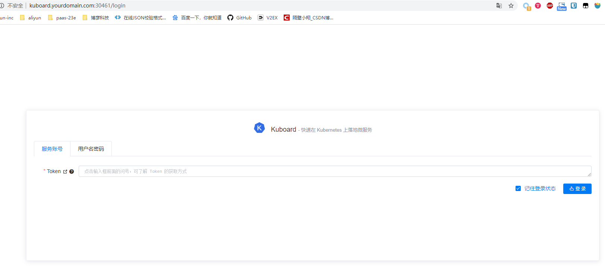Click the textarea resize handle corner

point(589,175)
